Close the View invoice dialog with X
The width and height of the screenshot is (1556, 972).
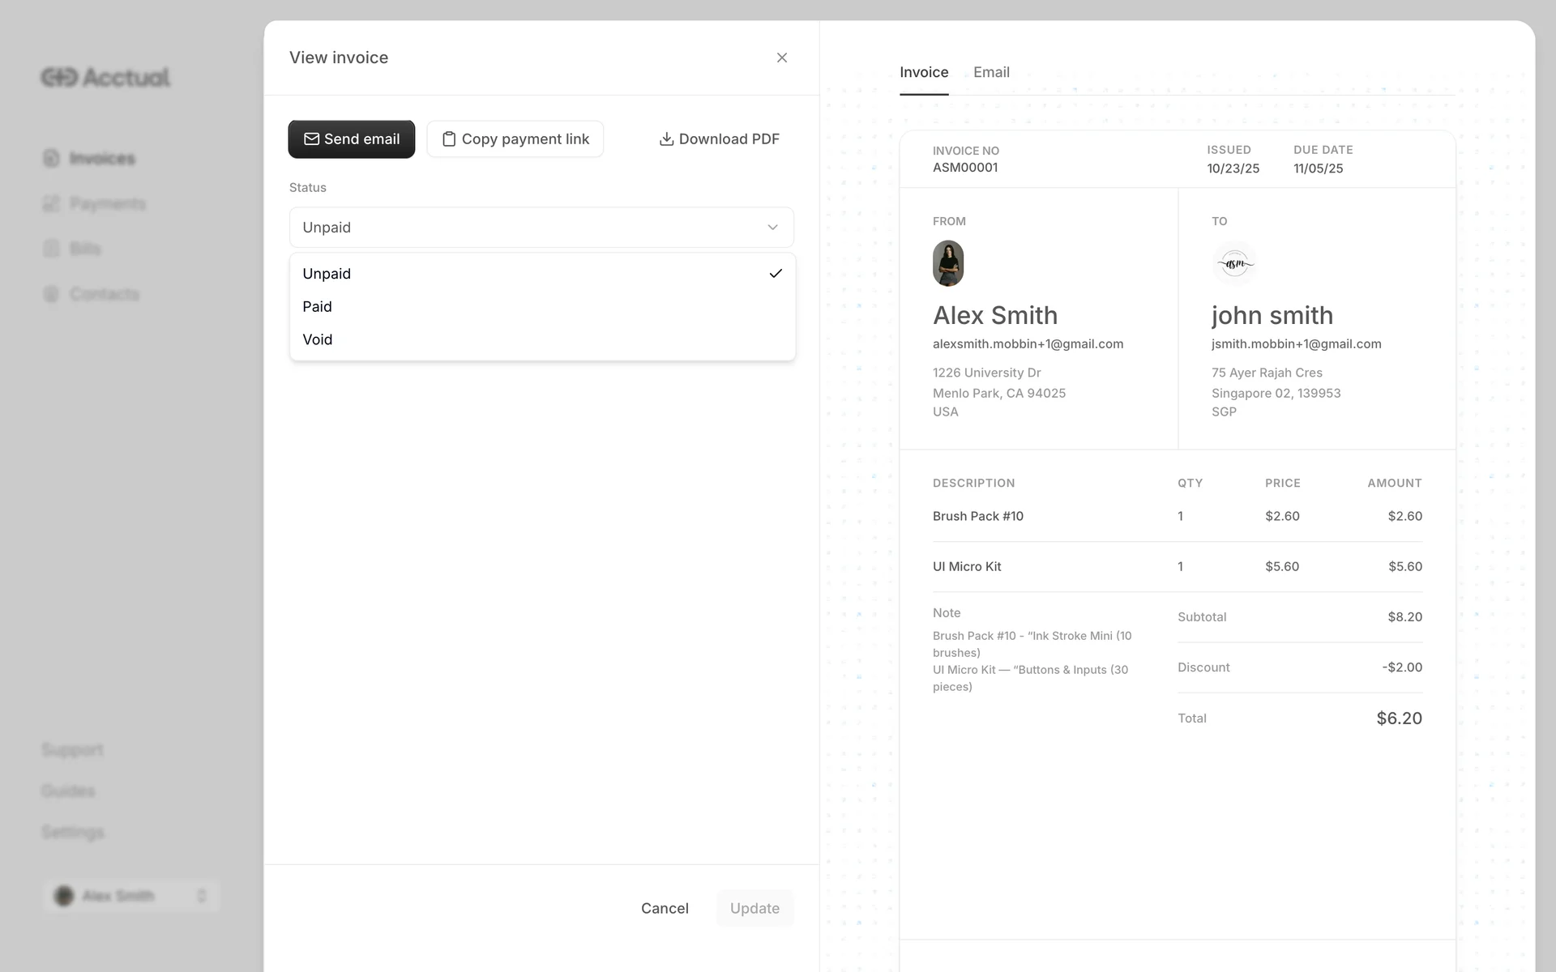click(781, 58)
